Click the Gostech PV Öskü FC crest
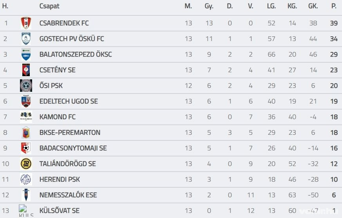Image resolution: width=342 pixels, height=218 pixels. coord(26,39)
